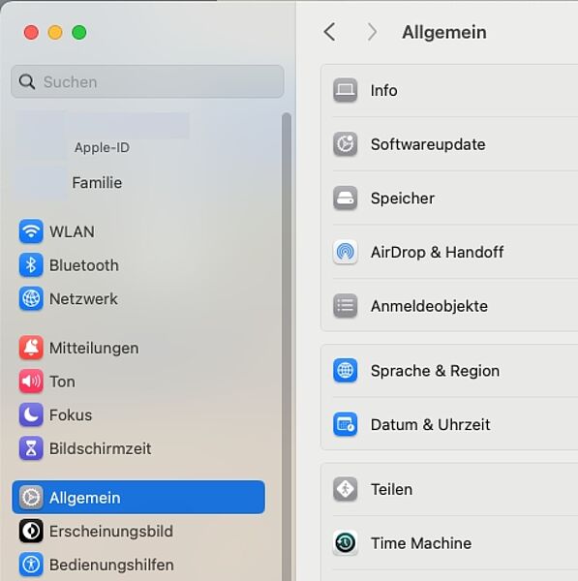Screen dimensions: 578x581
Task: Open the Ton speaker icon
Action: click(31, 381)
